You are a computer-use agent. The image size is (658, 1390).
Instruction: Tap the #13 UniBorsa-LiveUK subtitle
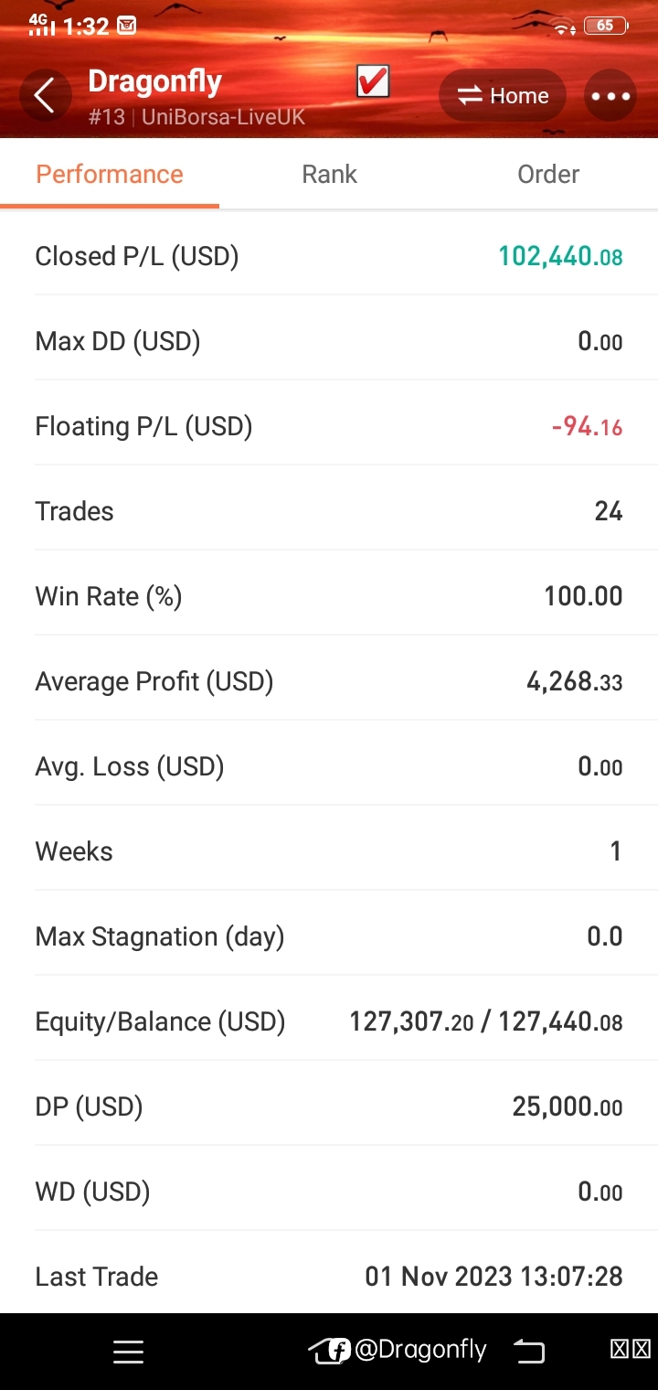[x=196, y=117]
